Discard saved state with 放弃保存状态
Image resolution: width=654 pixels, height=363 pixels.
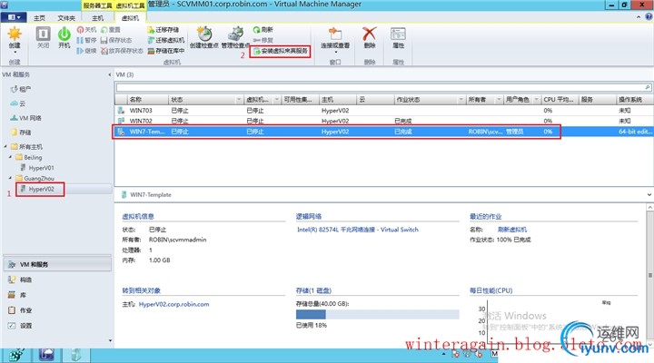click(122, 51)
